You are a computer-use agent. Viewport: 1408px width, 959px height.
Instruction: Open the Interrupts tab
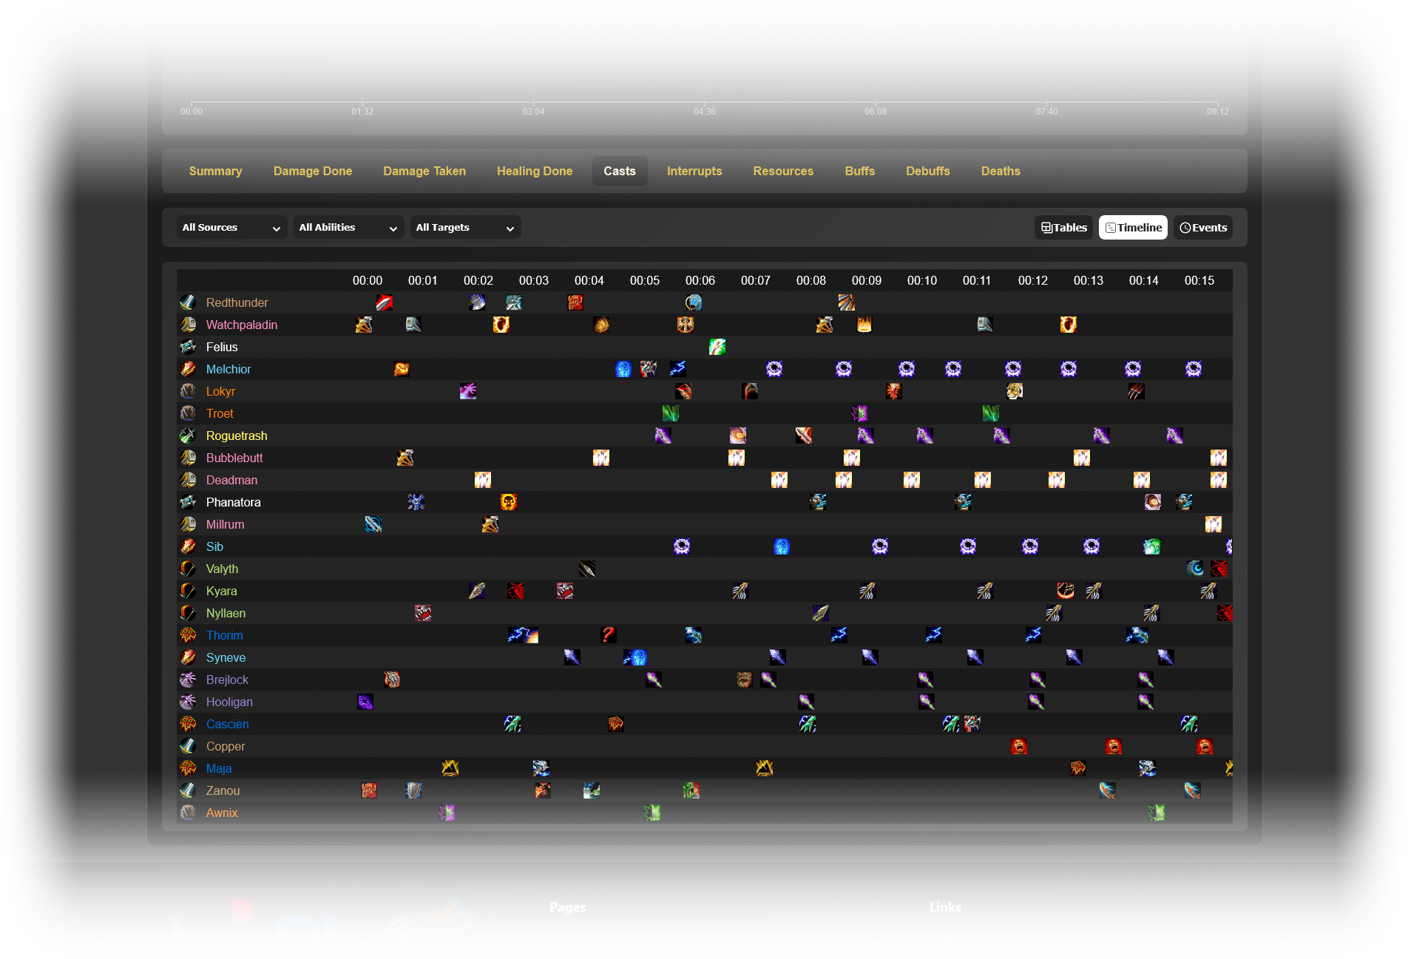pyautogui.click(x=694, y=171)
